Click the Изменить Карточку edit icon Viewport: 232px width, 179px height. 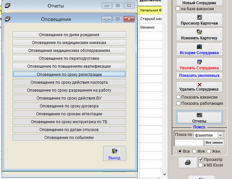click(x=199, y=32)
